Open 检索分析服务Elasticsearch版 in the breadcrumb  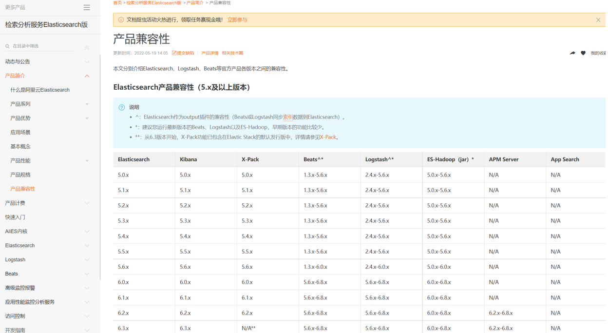(154, 3)
